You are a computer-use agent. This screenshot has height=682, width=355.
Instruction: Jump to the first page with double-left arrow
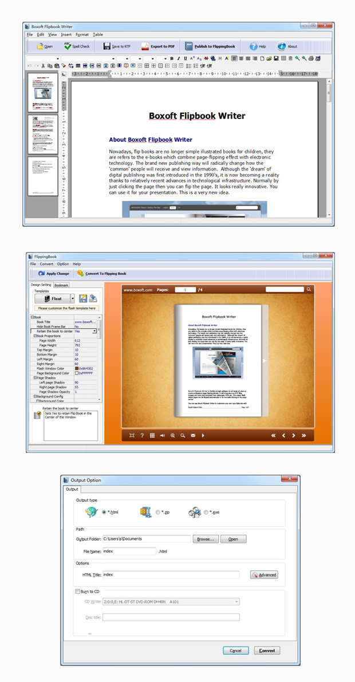[274, 435]
